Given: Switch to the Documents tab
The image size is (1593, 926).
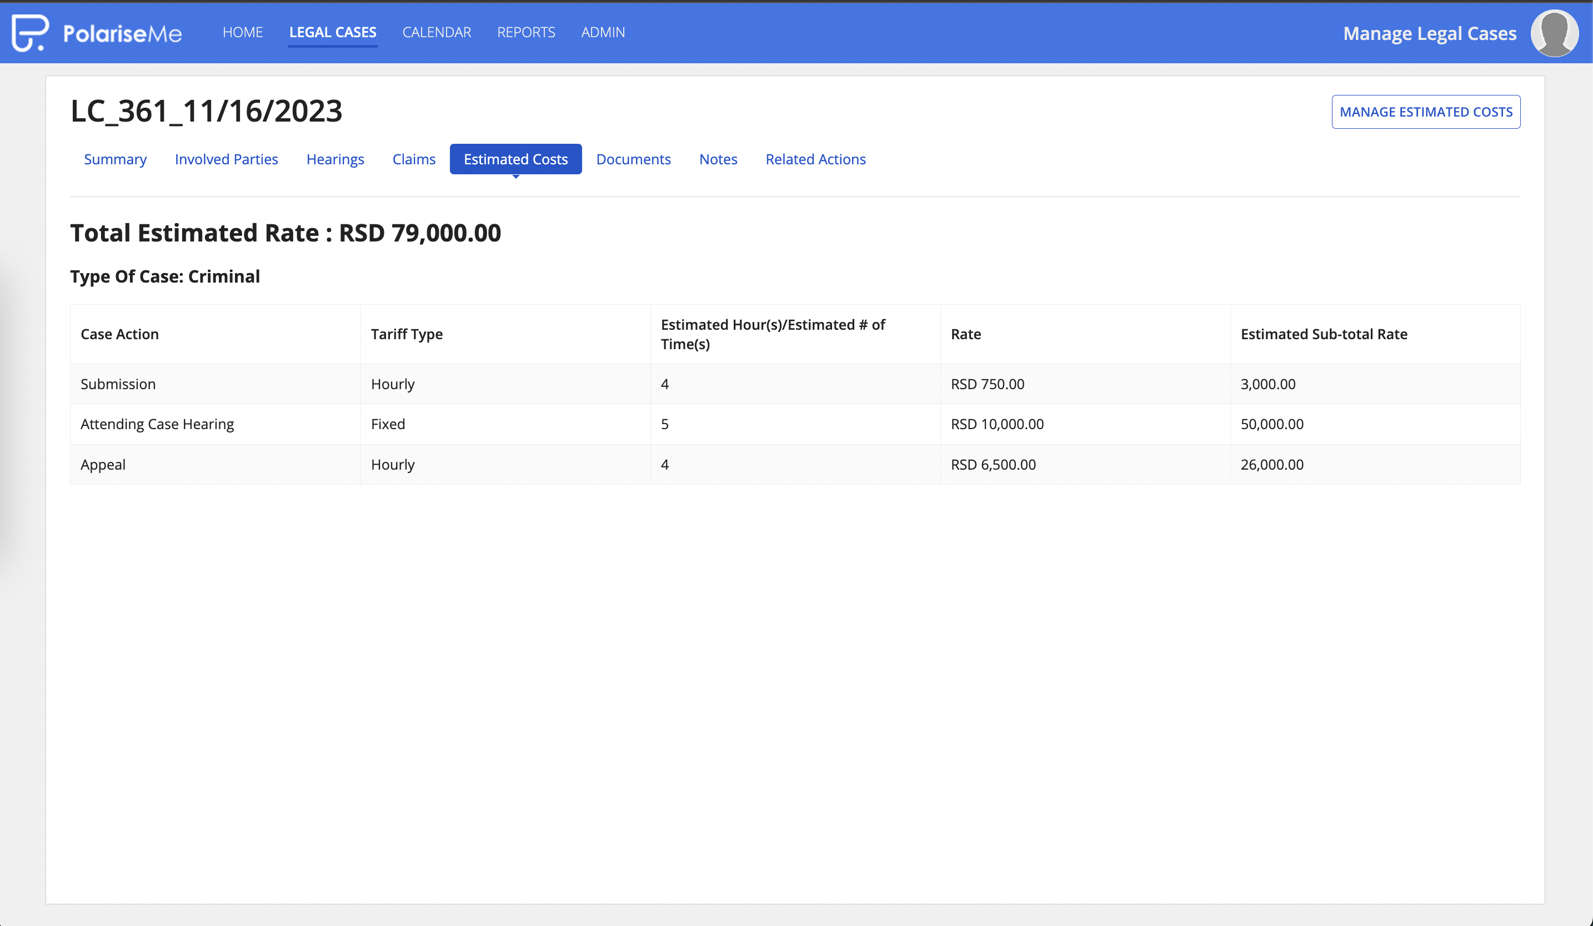Looking at the screenshot, I should point(633,159).
